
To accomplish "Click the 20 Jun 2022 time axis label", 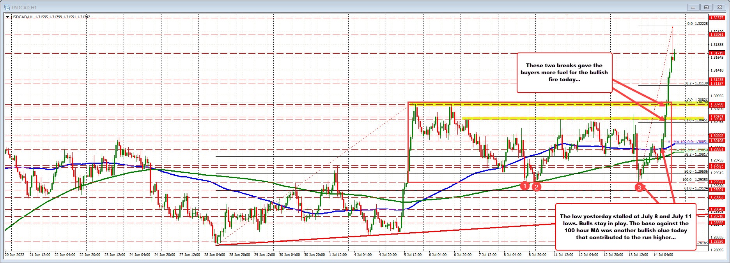I will coord(14,255).
